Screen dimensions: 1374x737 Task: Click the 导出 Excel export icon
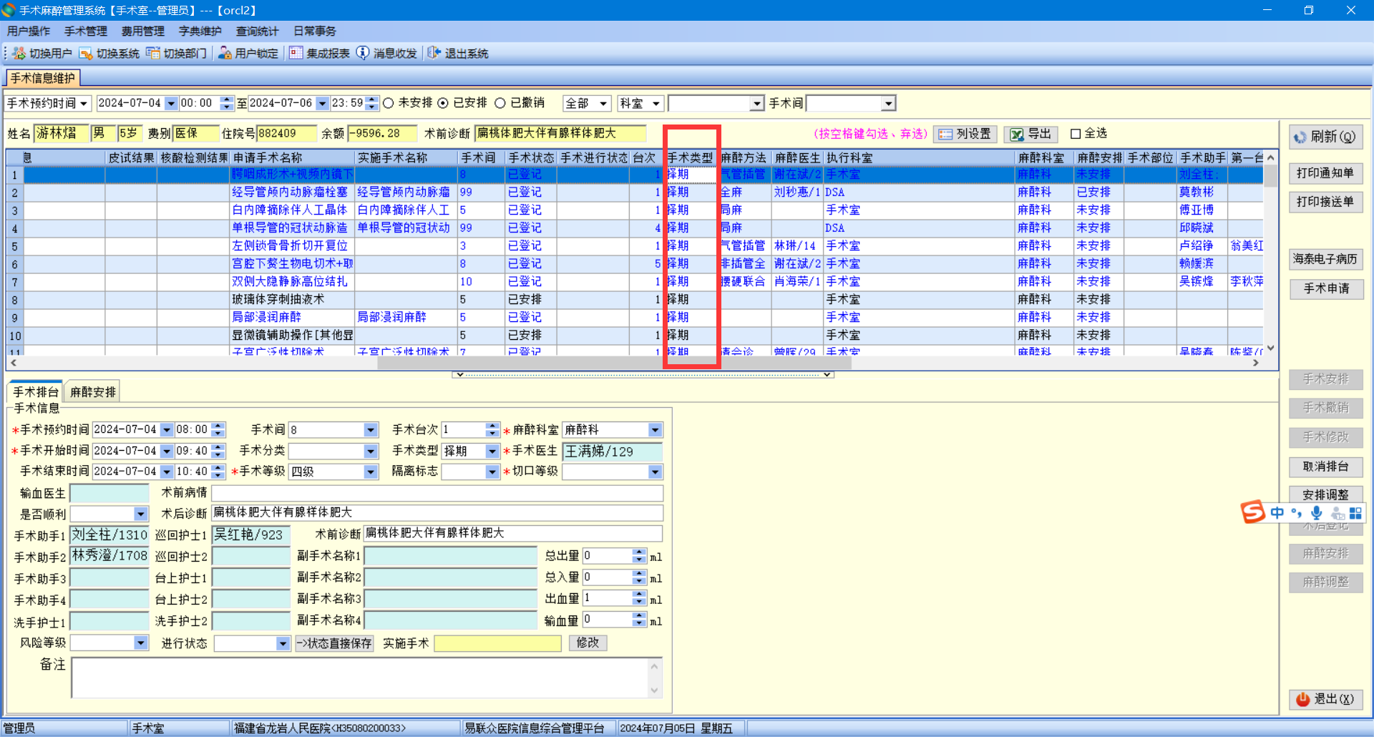point(1017,135)
